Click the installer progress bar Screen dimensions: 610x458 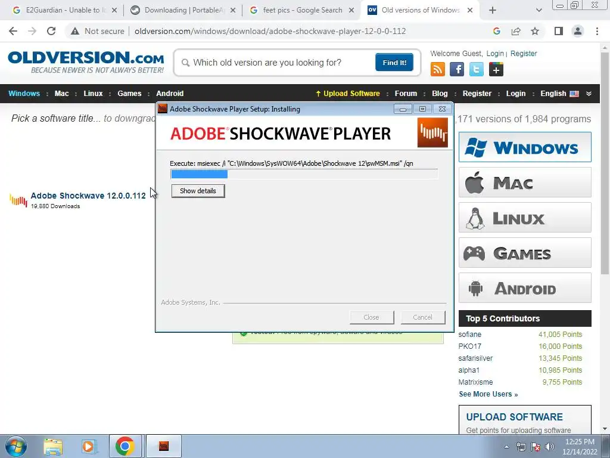point(304,174)
